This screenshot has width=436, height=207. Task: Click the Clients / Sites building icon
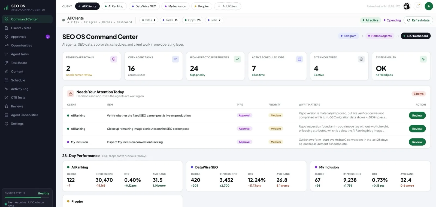(7, 28)
